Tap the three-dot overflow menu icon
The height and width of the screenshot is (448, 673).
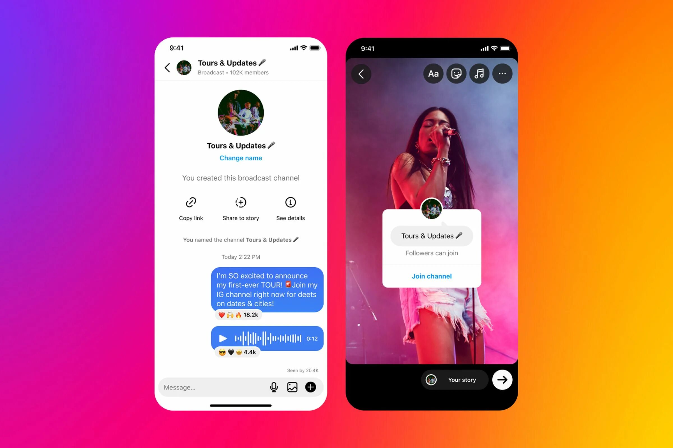click(503, 73)
